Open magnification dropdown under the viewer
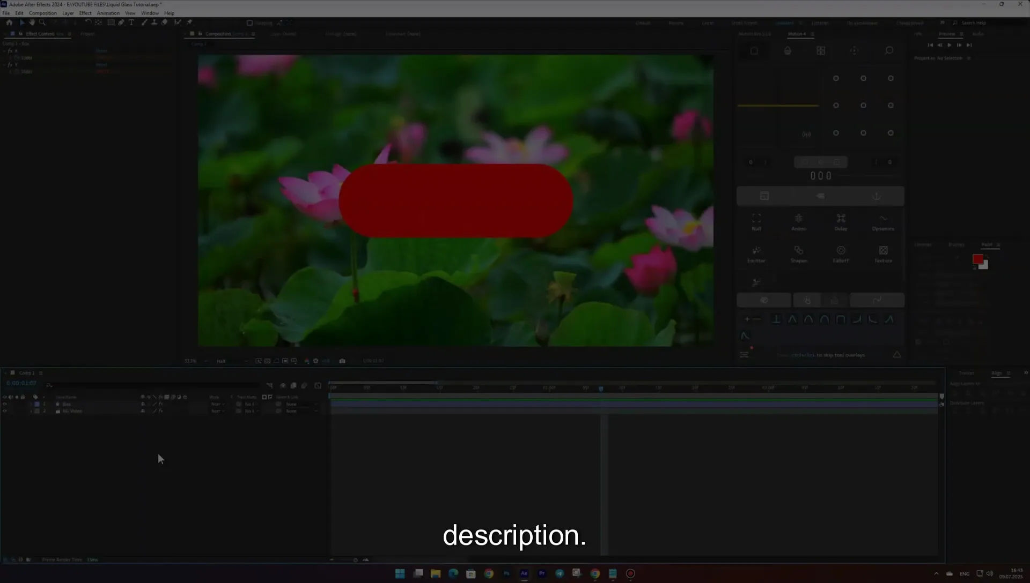1030x583 pixels. pos(196,361)
